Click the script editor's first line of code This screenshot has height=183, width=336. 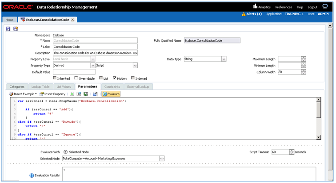tap(72, 101)
